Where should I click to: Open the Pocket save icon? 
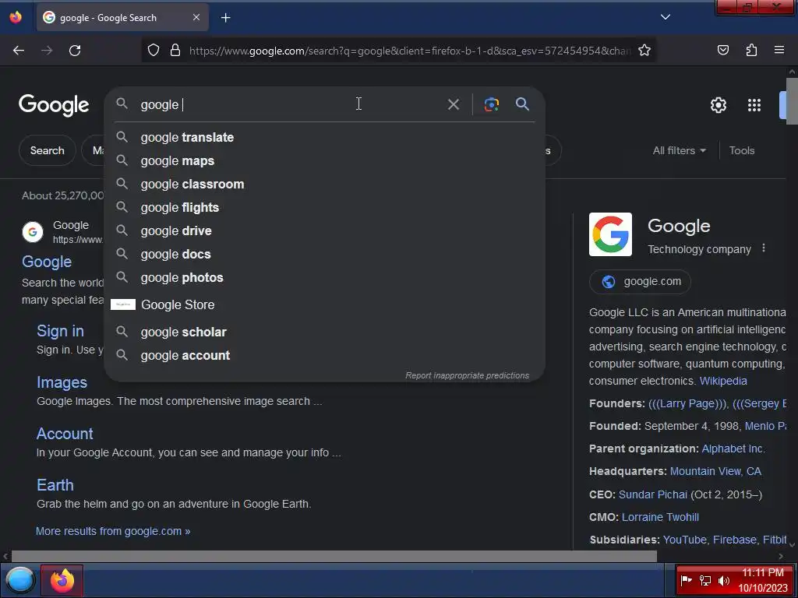coord(722,50)
